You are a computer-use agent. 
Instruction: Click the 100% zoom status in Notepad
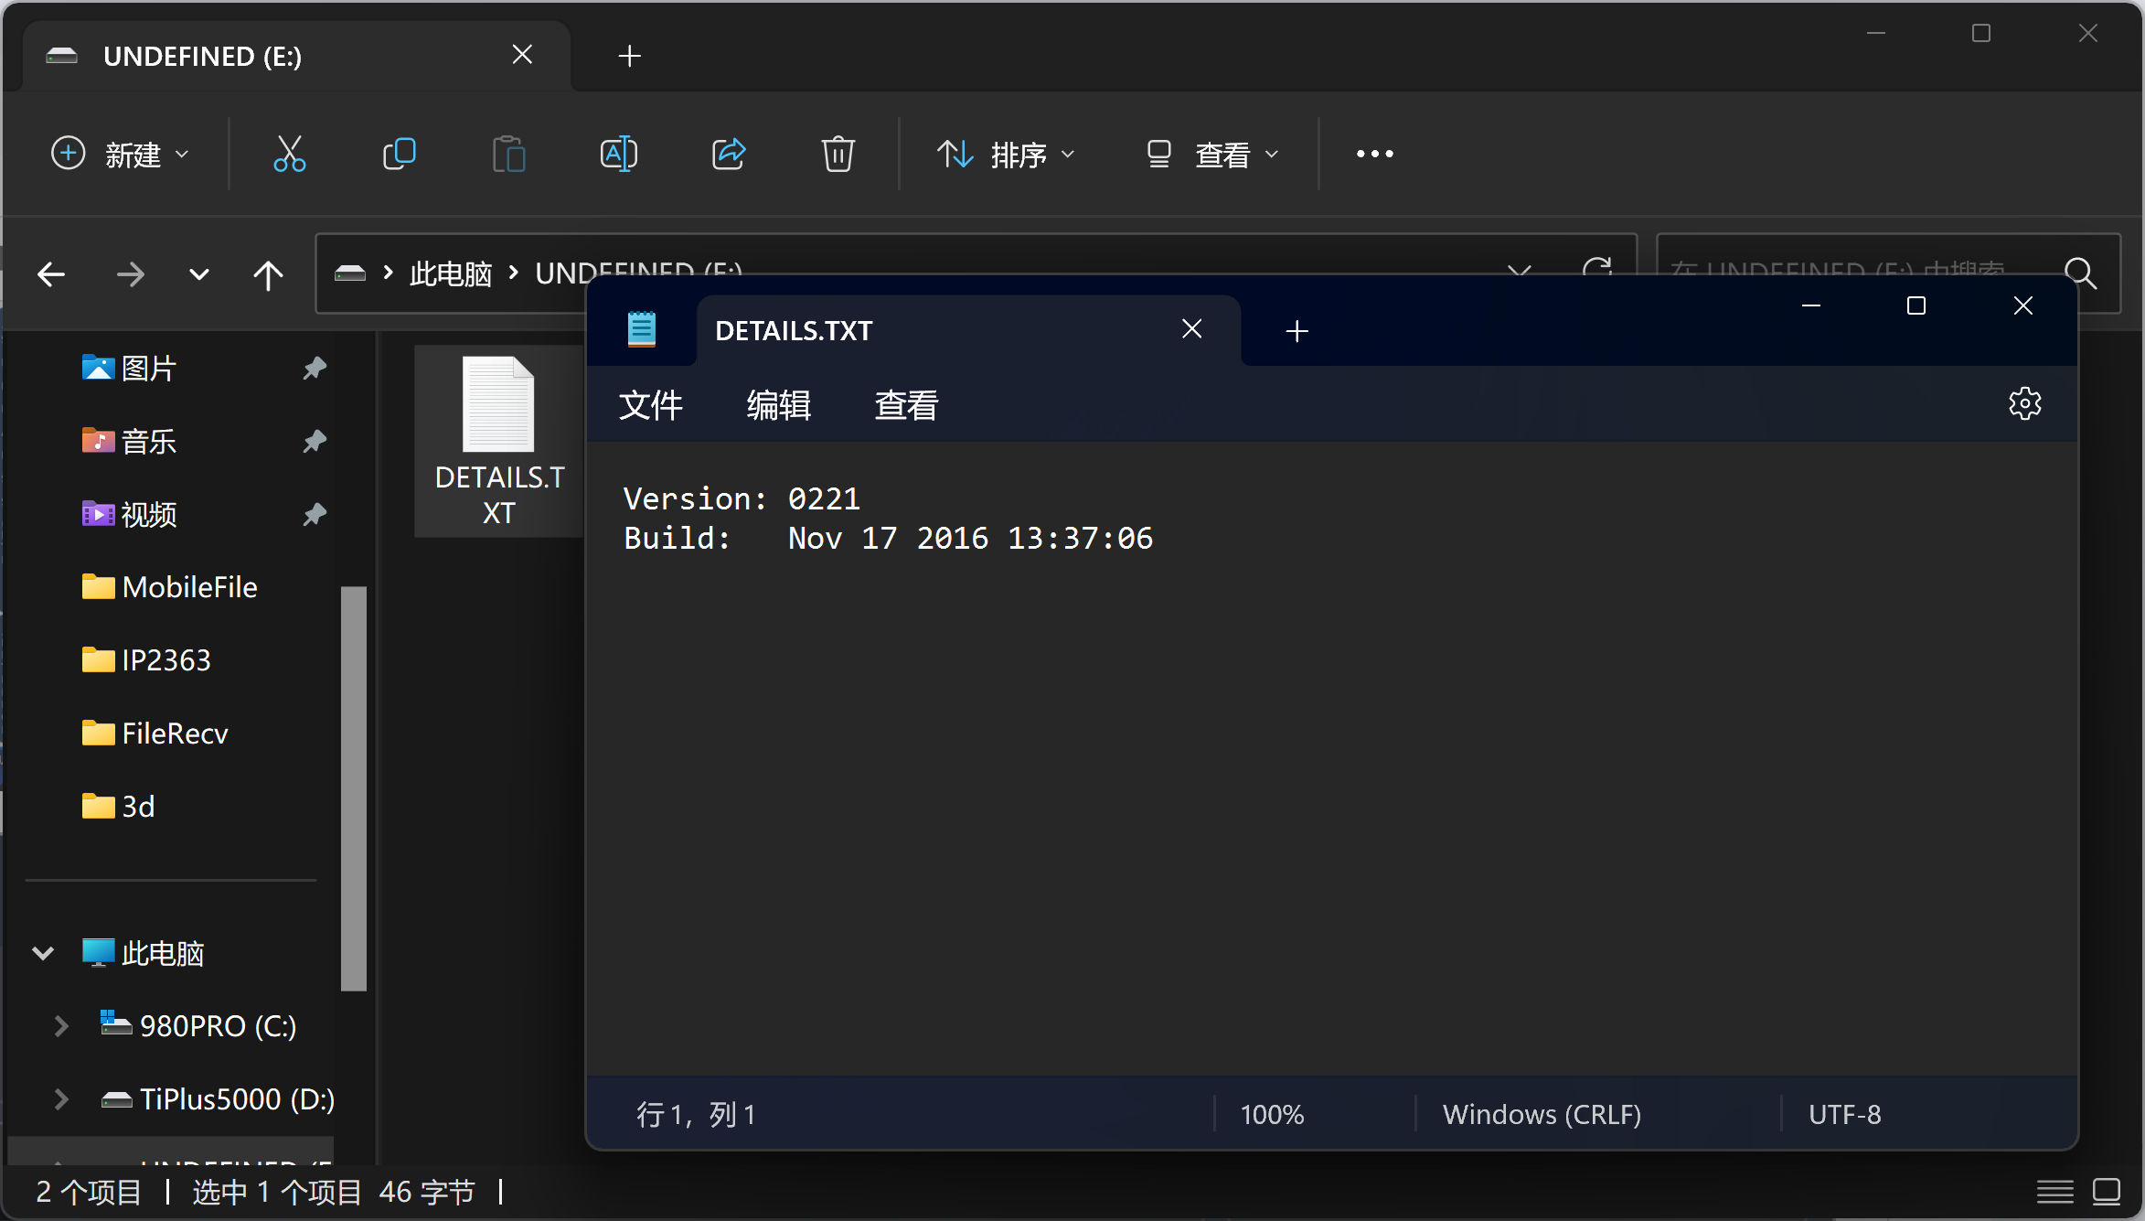pyautogui.click(x=1272, y=1114)
